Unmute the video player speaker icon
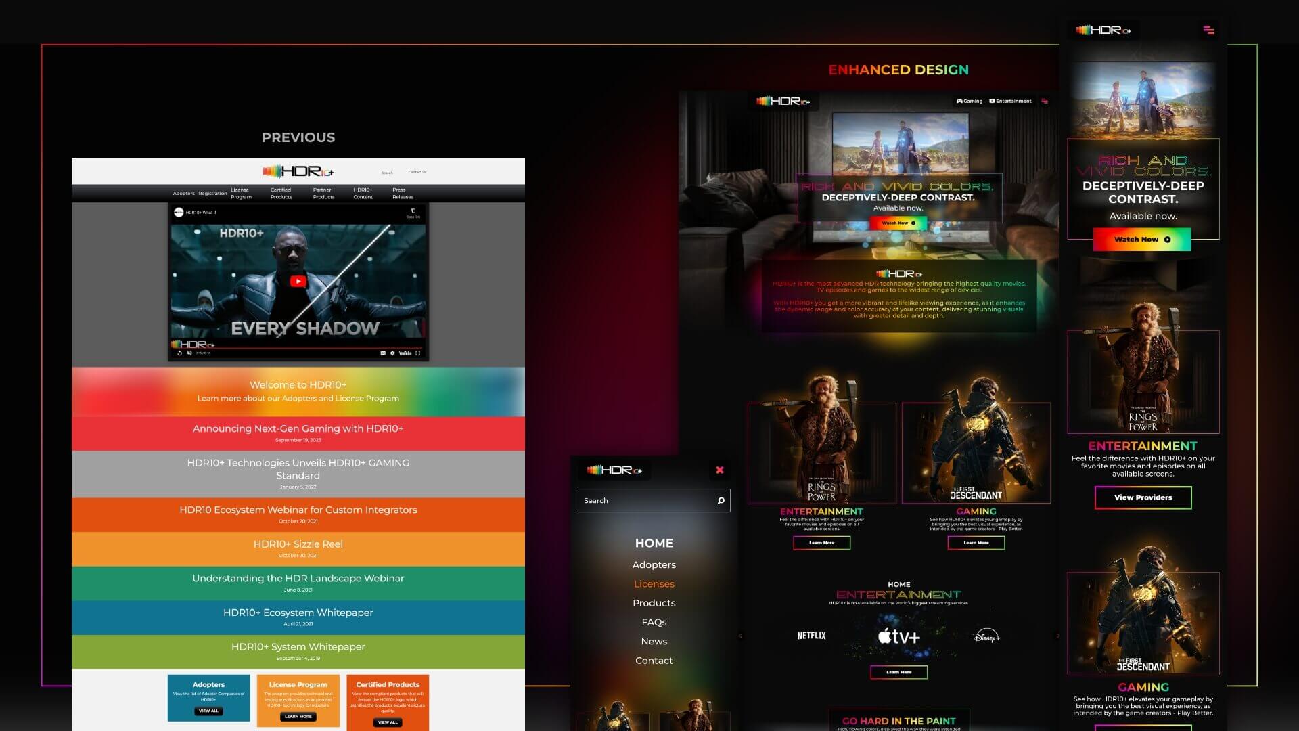 [189, 353]
